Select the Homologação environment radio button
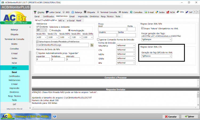Image resolution: width=200 pixels, height=120 pixels. tap(69, 30)
